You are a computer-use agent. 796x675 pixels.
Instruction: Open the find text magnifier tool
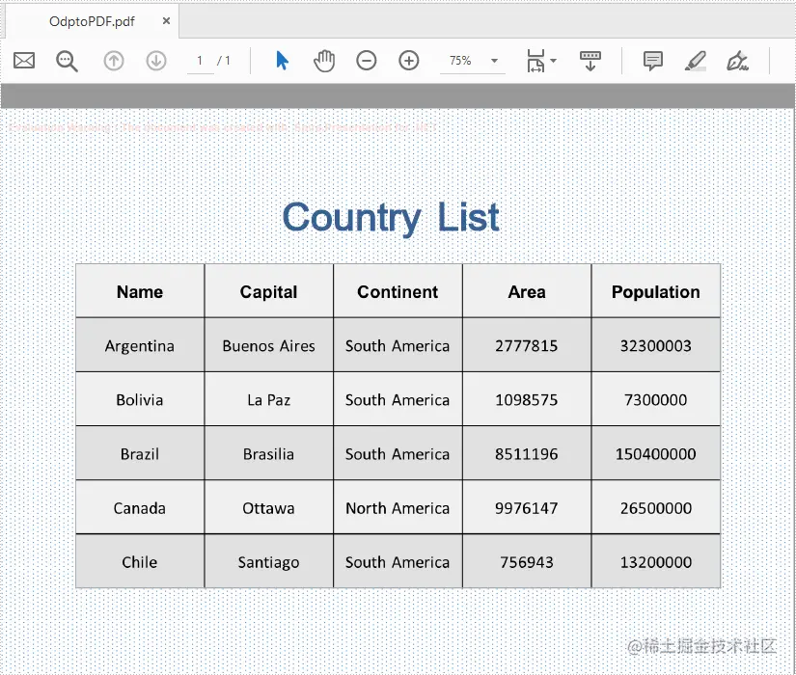(67, 61)
